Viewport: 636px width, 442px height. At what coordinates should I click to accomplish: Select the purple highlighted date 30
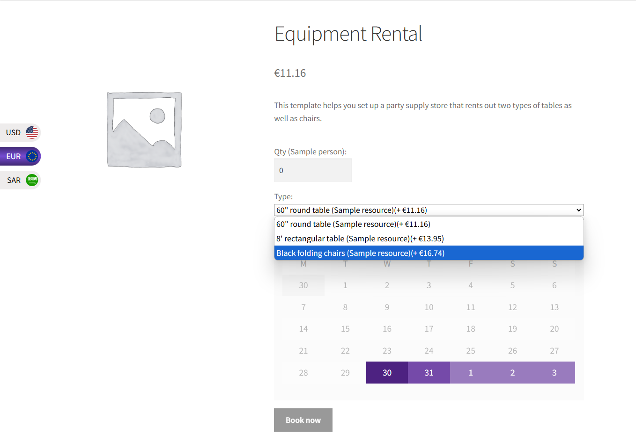coord(387,373)
